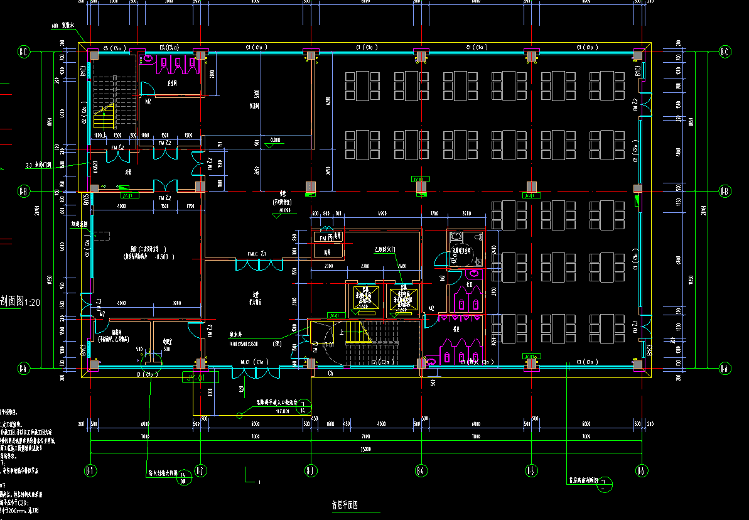
Task: Select the yellow staircase symbol in the top-left stairwell
Action: coord(105,117)
